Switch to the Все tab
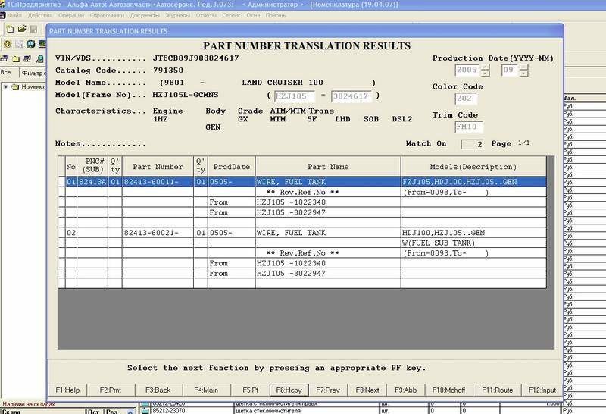This screenshot has height=414, width=606. click(x=6, y=72)
